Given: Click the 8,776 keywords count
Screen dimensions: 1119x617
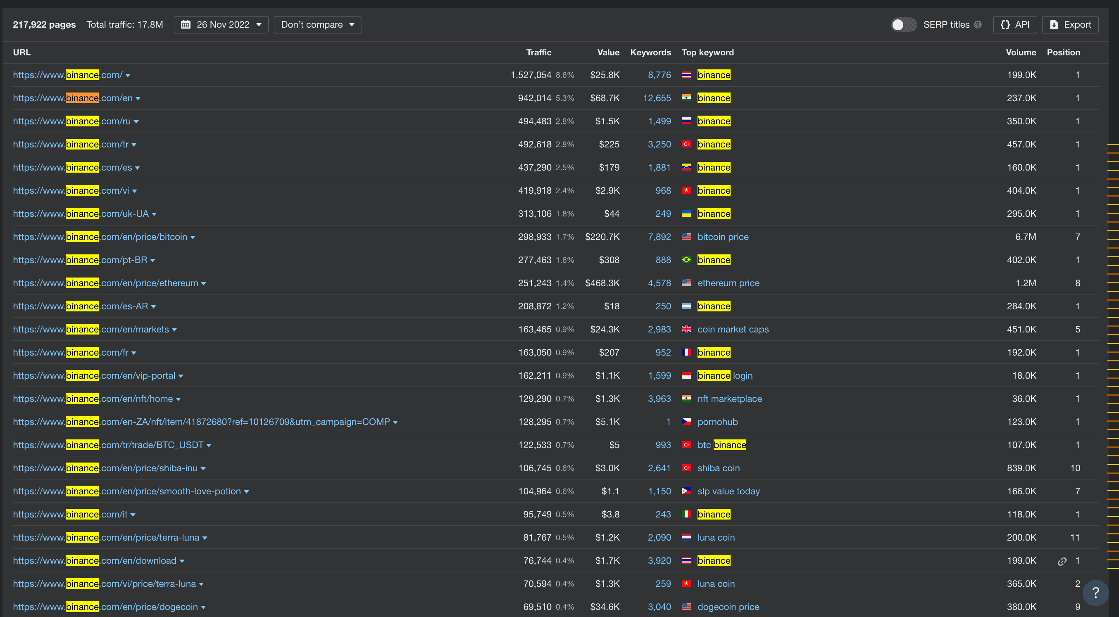Looking at the screenshot, I should (x=659, y=75).
